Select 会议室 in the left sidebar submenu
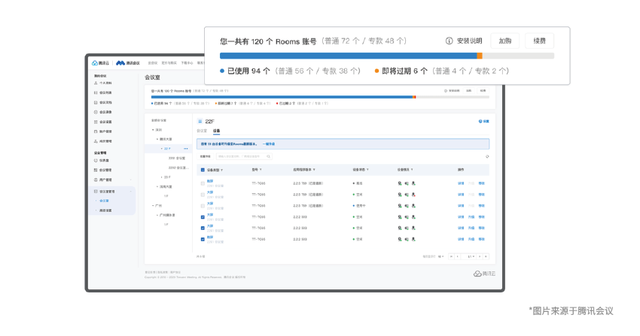This screenshot has height=336, width=640. pyautogui.click(x=105, y=201)
